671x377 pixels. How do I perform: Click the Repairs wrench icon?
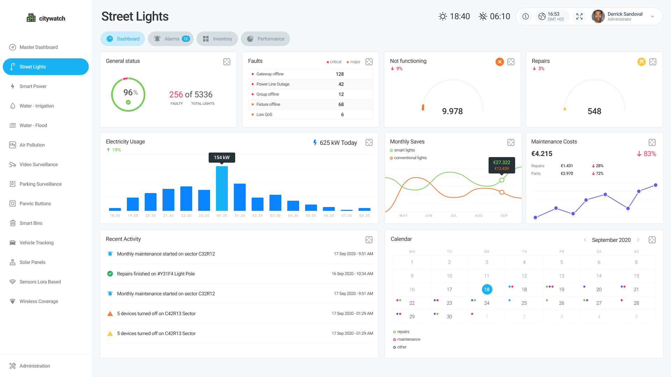click(642, 62)
